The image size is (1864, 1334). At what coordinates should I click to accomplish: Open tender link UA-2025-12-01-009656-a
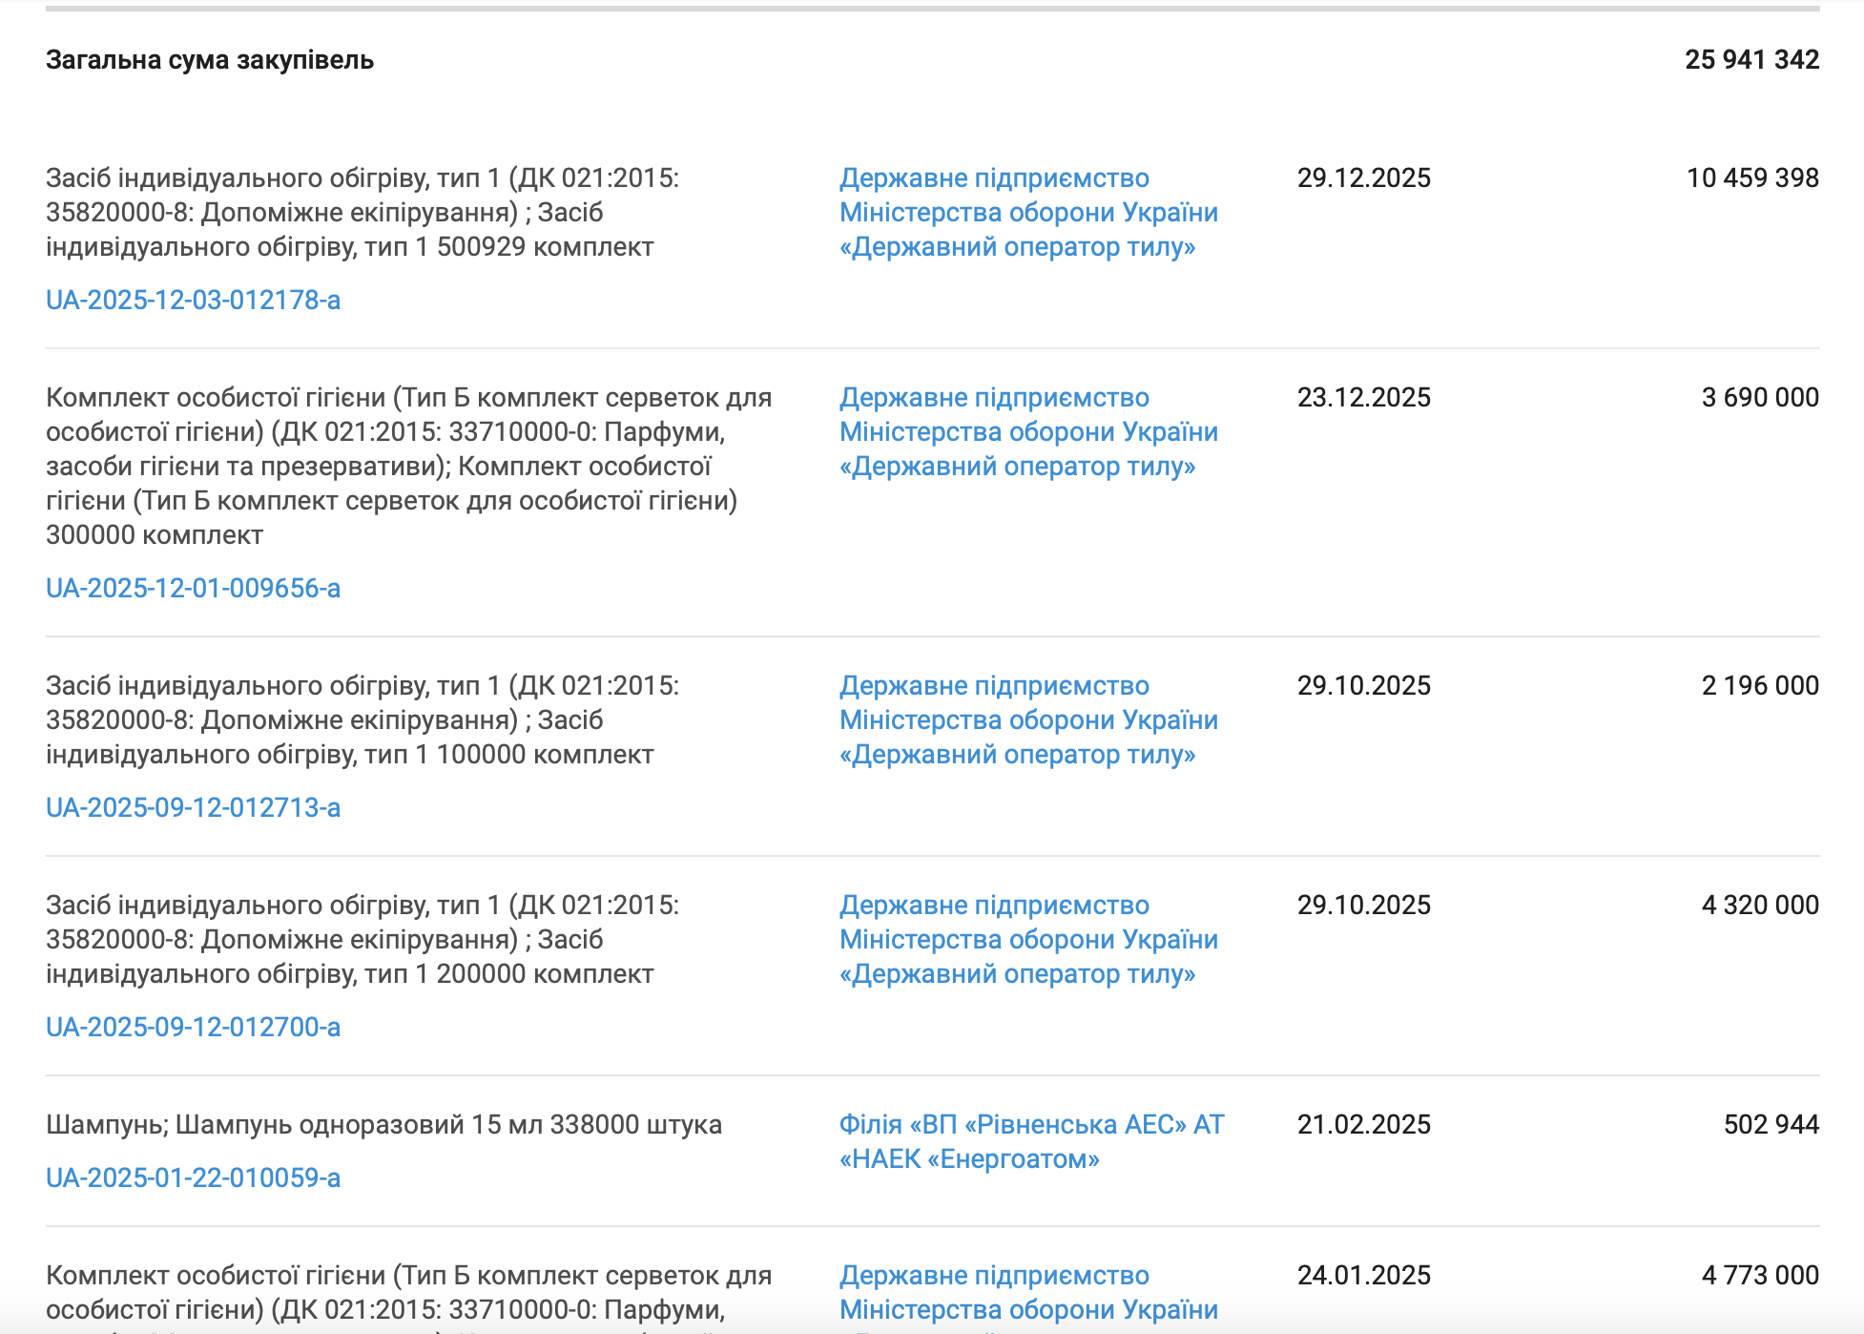pyautogui.click(x=193, y=588)
